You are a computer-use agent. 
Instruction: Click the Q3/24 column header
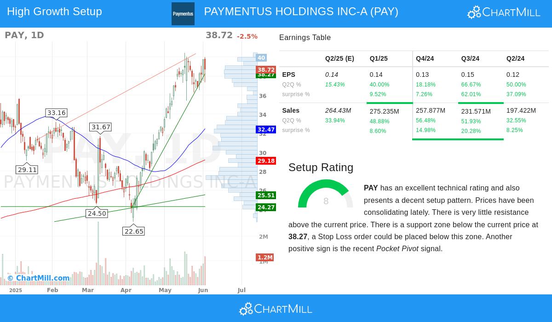pos(470,58)
